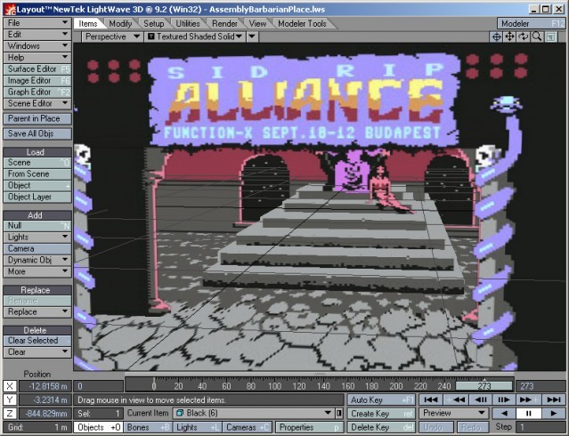This screenshot has height=436, width=569.
Task: Click the Step value input field
Action: coord(540,428)
